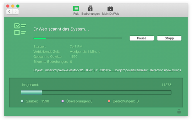Click the 'Verbleibende Zeit:' label
Screen dimensions: 192x121
(47, 52)
